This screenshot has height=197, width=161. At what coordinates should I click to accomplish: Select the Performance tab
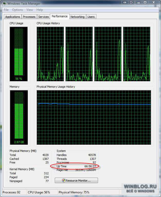(x=60, y=16)
